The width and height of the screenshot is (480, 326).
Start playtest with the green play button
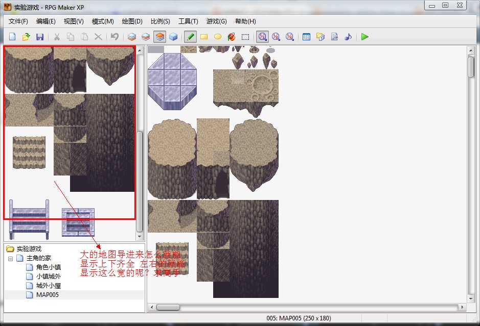(x=364, y=37)
